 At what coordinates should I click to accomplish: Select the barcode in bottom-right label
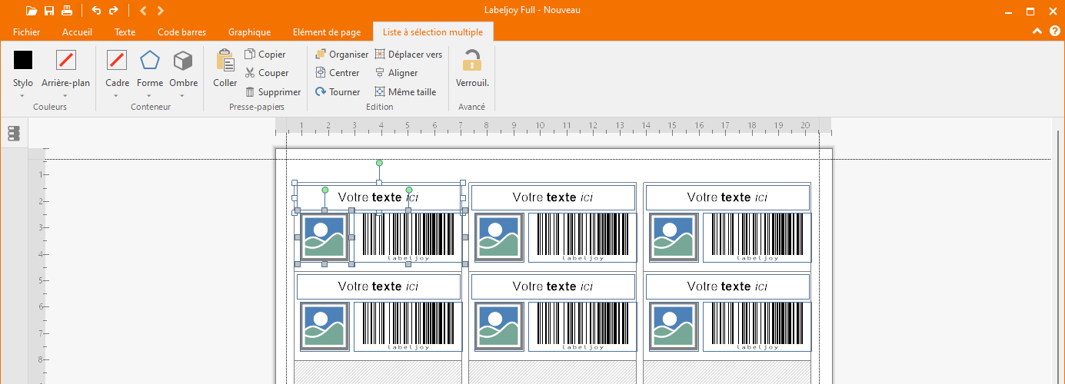coord(757,326)
